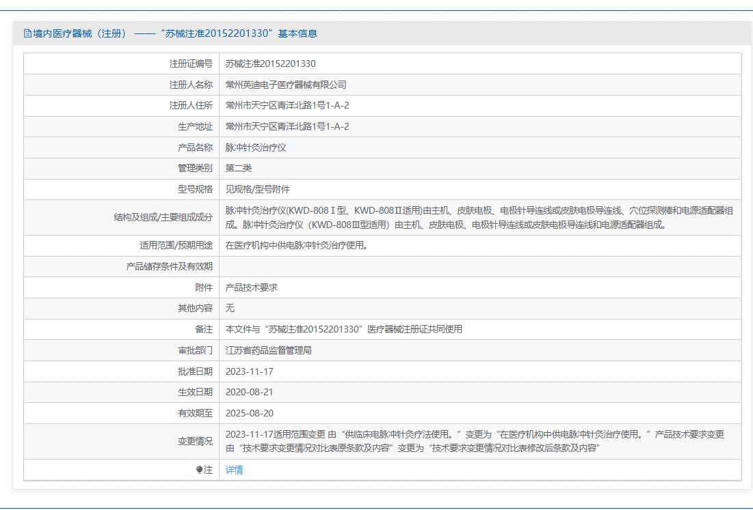The width and height of the screenshot is (753, 510).
Task: Click the 产品储存条件及有效期 row label
Action: (169, 266)
